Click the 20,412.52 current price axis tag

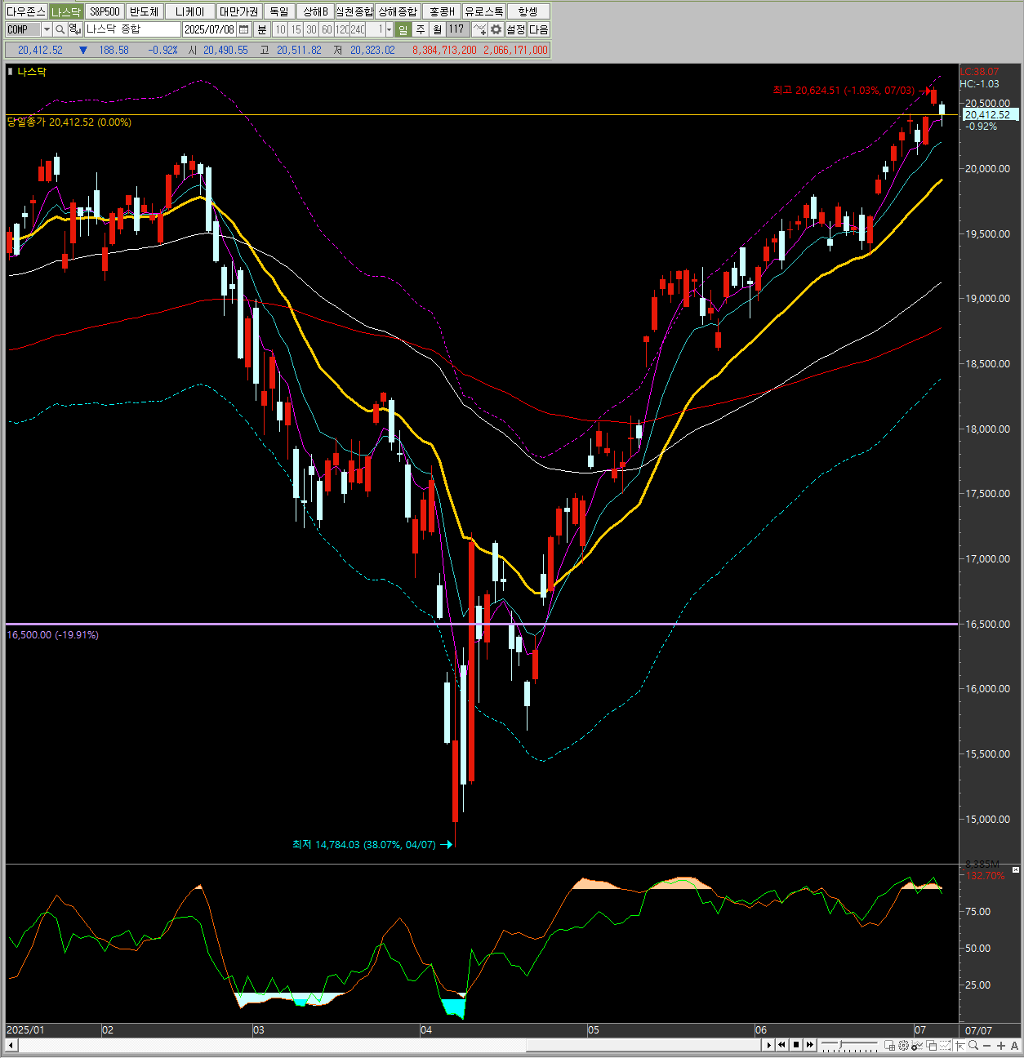(x=989, y=115)
